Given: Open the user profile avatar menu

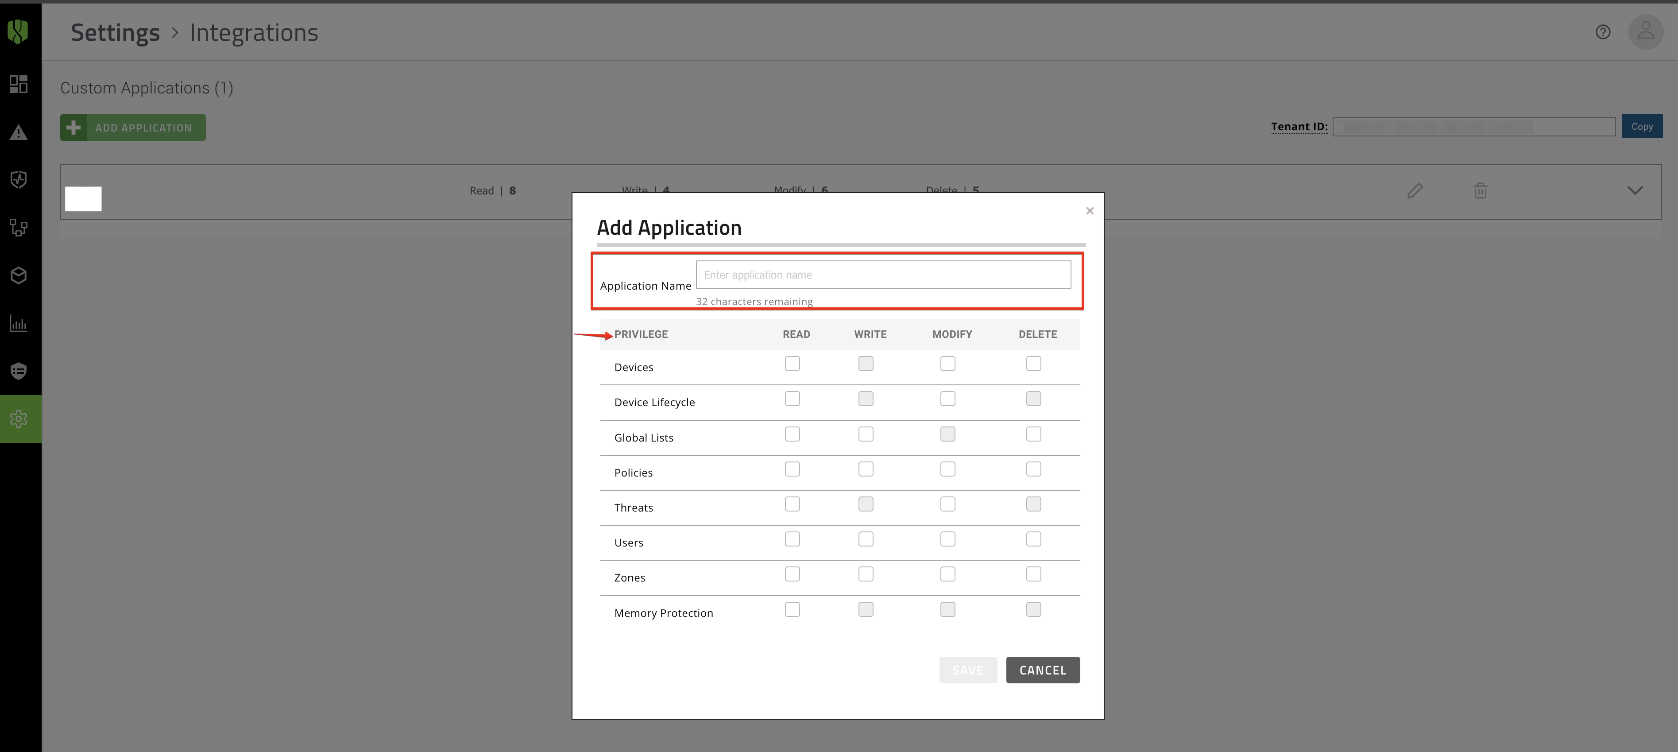Looking at the screenshot, I should [x=1645, y=31].
